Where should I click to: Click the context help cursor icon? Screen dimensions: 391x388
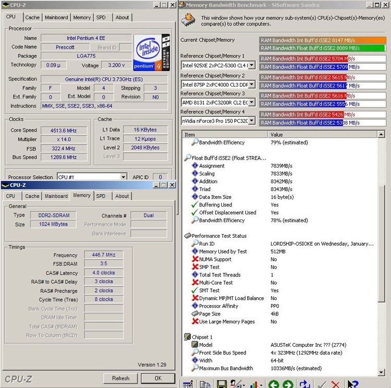point(352,384)
